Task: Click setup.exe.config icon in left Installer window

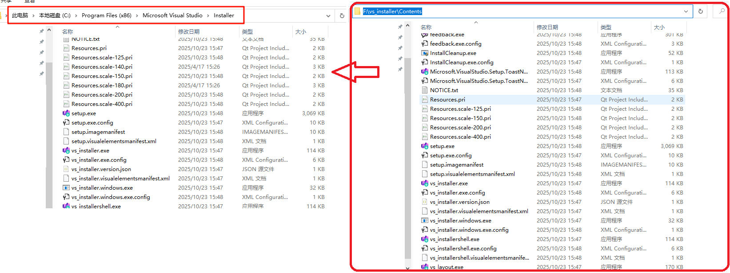Action: point(66,123)
